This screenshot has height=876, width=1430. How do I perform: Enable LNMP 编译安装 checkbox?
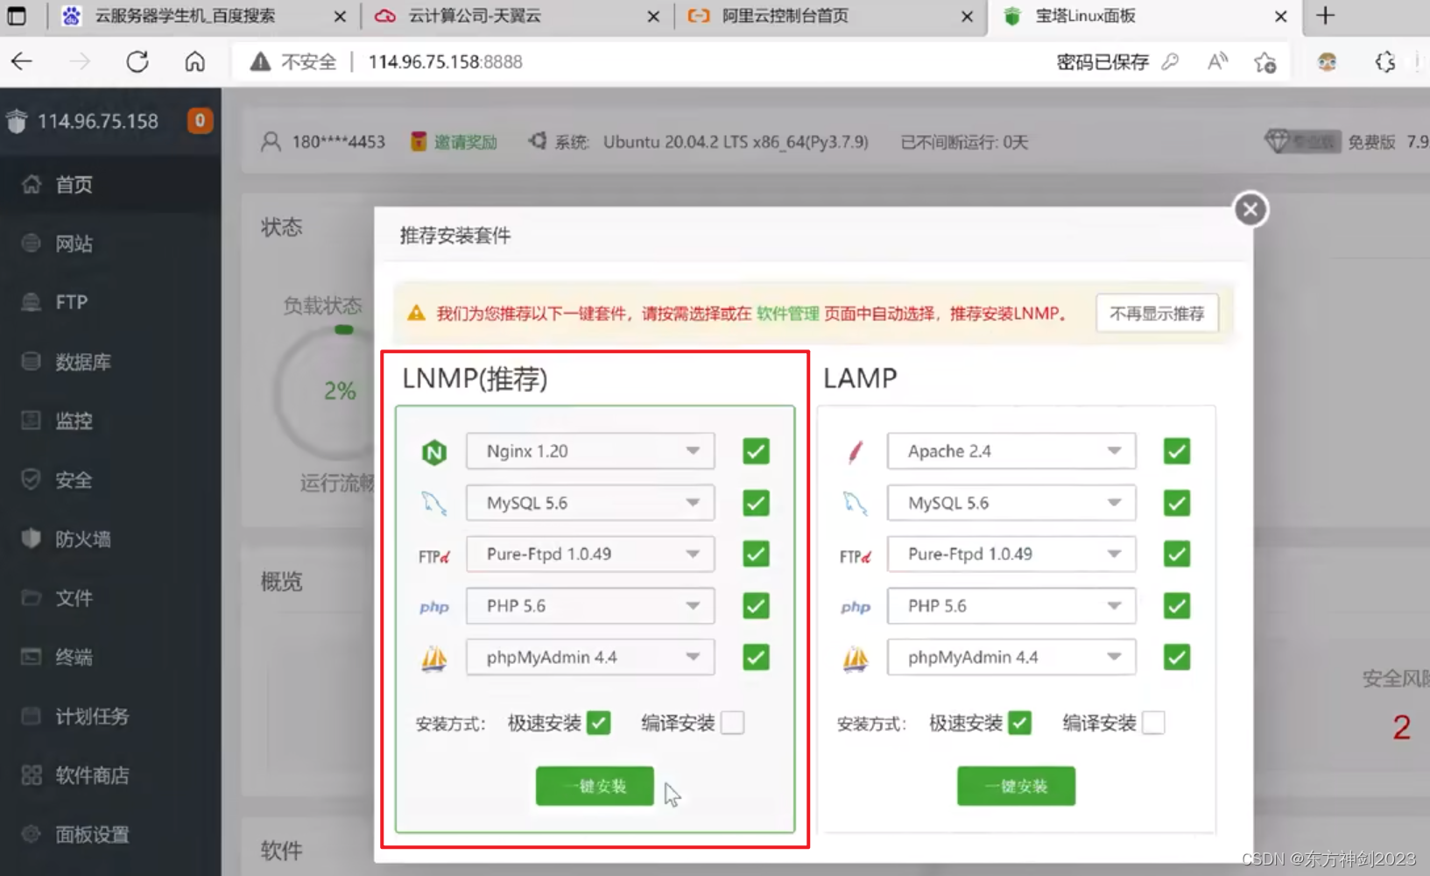732,723
